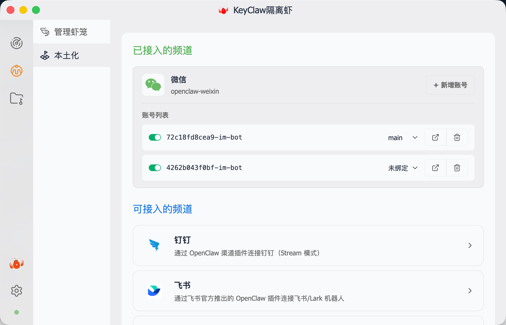Expand the 未绑定 binding dropdown
Image resolution: width=506 pixels, height=325 pixels.
coord(403,168)
